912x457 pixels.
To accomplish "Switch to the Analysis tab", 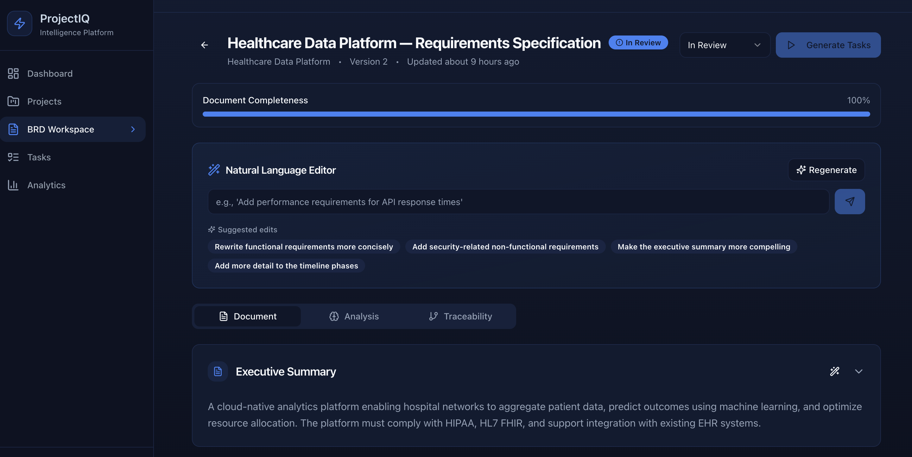I will 354,316.
